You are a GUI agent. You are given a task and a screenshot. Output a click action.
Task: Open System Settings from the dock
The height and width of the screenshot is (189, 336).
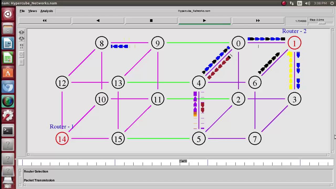[x=8, y=116]
